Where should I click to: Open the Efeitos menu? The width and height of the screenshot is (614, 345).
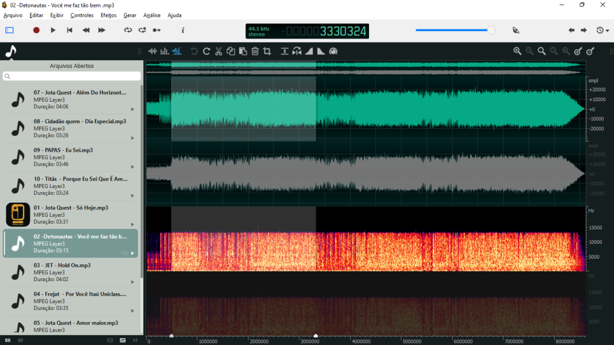coord(108,15)
